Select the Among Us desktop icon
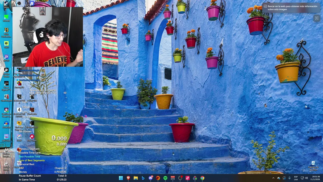 point(19,84)
